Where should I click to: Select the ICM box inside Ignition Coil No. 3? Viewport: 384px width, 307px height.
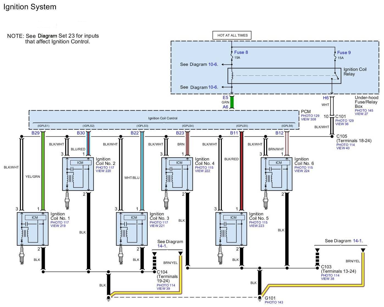pyautogui.click(x=134, y=218)
